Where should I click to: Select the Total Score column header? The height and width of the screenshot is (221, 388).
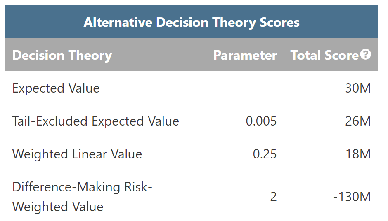click(324, 55)
